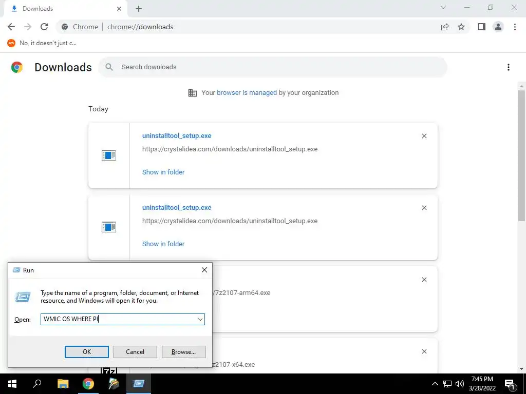
Task: Open the 'No, it doesn't just c...' bookmark
Action: click(42, 43)
